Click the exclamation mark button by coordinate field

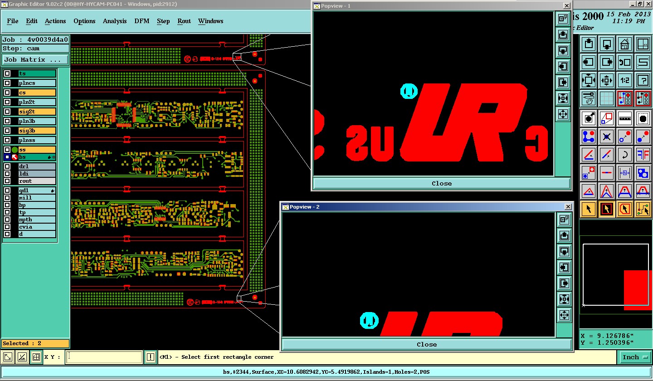tap(151, 357)
